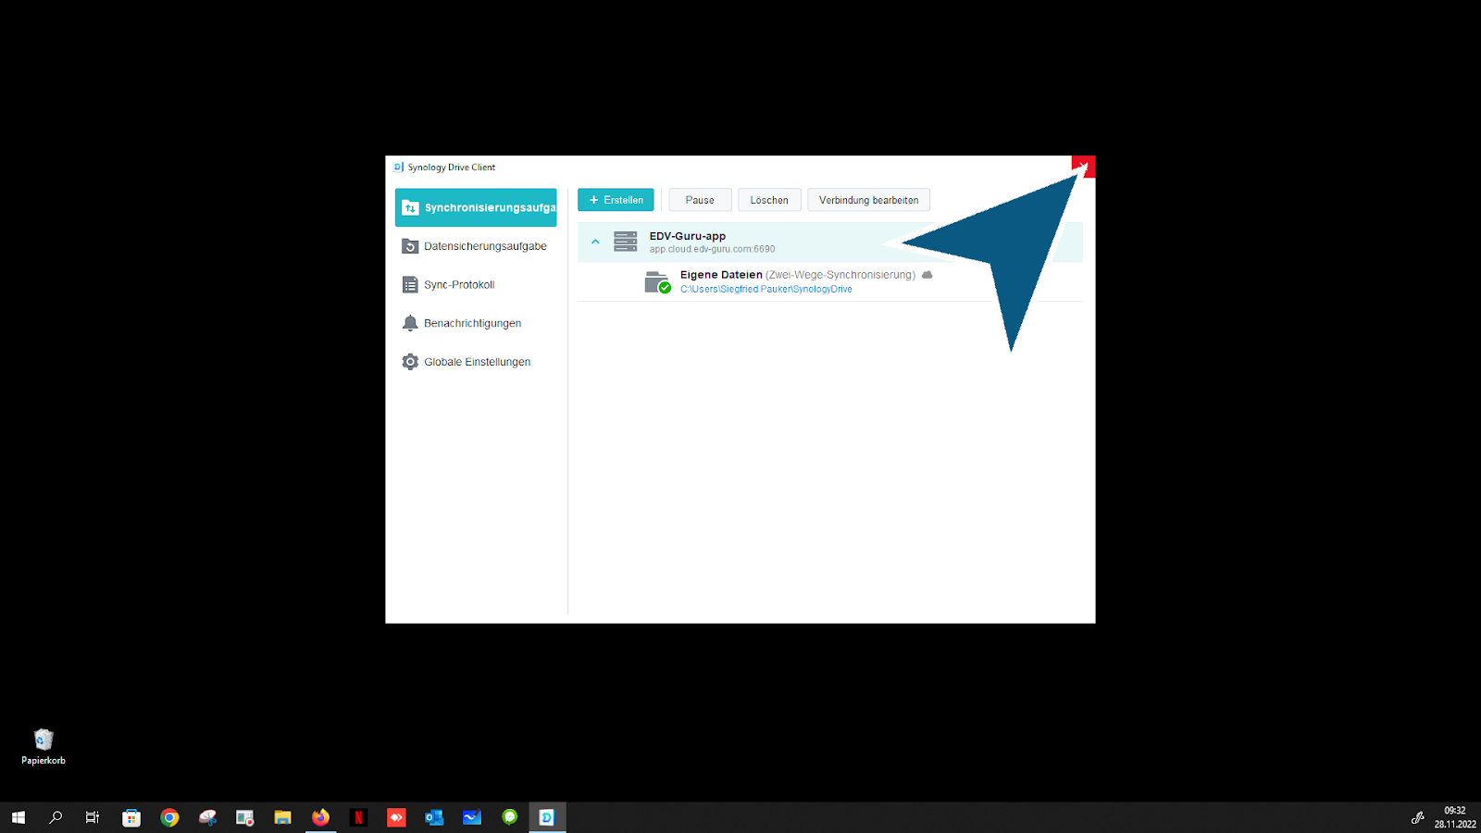Click the Löschen button
This screenshot has height=833, width=1481.
[769, 200]
